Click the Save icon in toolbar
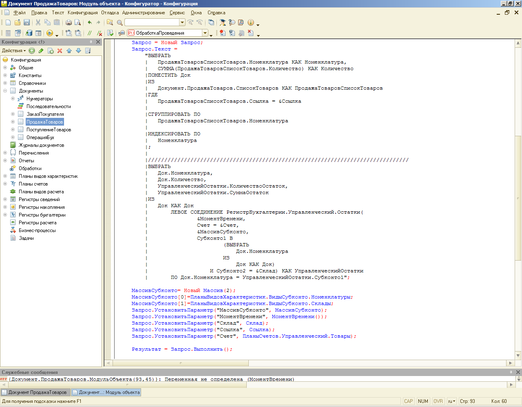The width and height of the screenshot is (522, 407). pyautogui.click(x=27, y=23)
